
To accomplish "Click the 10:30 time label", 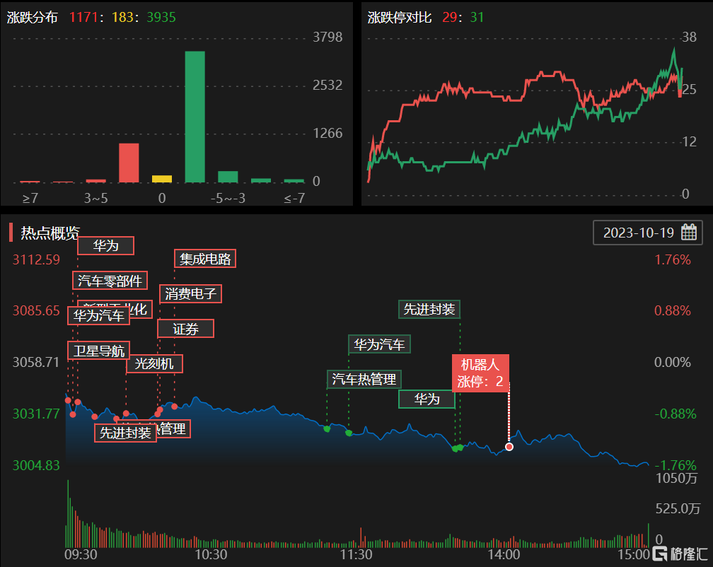I will pos(211,555).
